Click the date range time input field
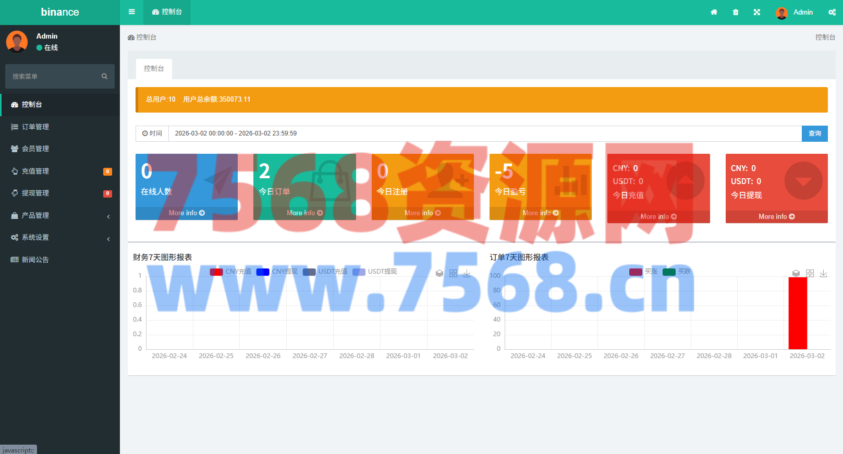This screenshot has height=454, width=843. pyautogui.click(x=485, y=133)
